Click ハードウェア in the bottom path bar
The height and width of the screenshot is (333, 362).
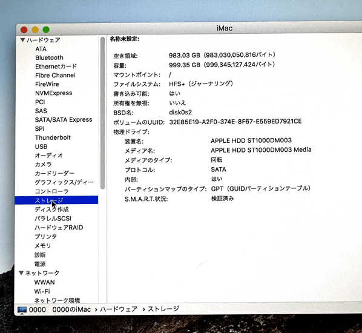pyautogui.click(x=119, y=309)
